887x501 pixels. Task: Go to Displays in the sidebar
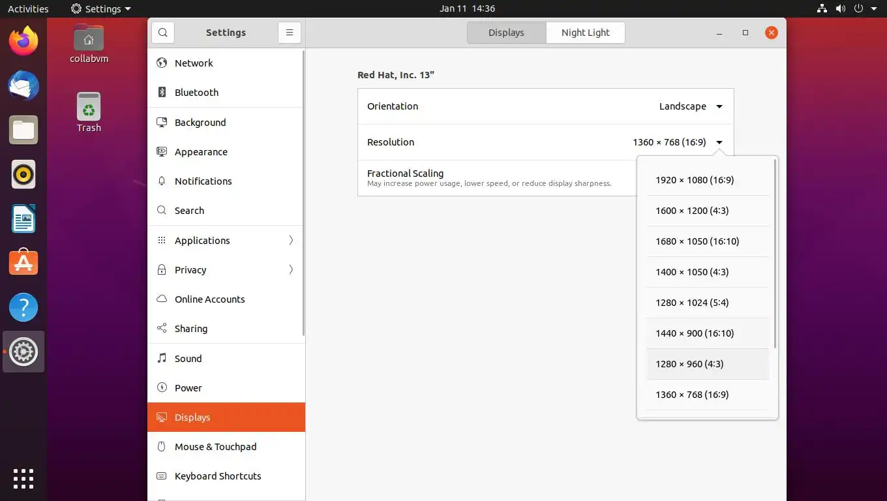click(226, 417)
